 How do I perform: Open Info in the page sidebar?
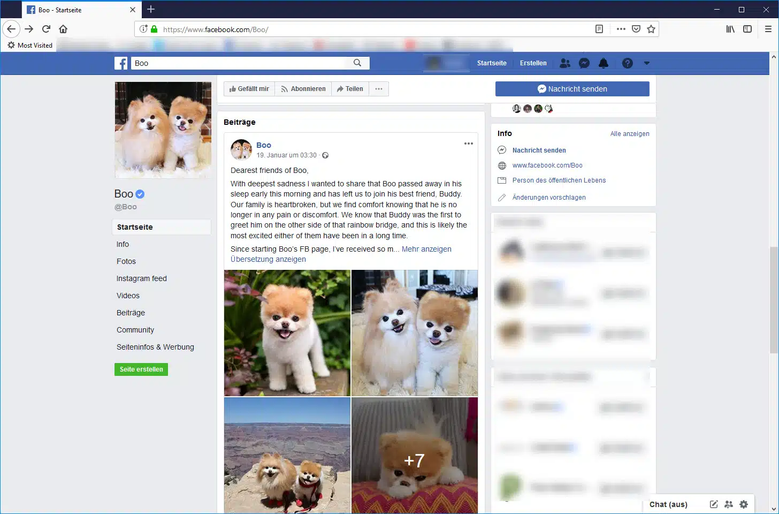(123, 244)
